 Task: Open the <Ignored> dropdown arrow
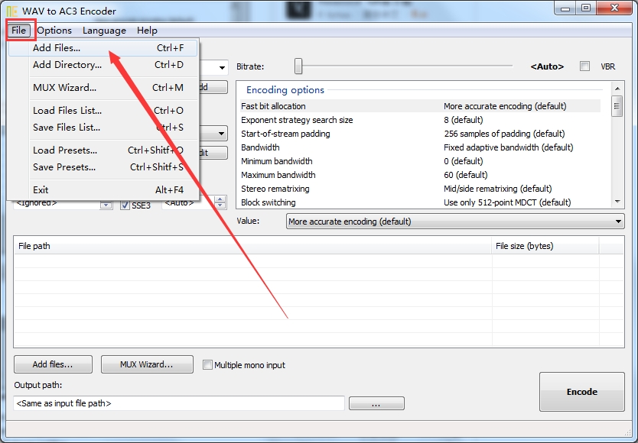pos(106,204)
